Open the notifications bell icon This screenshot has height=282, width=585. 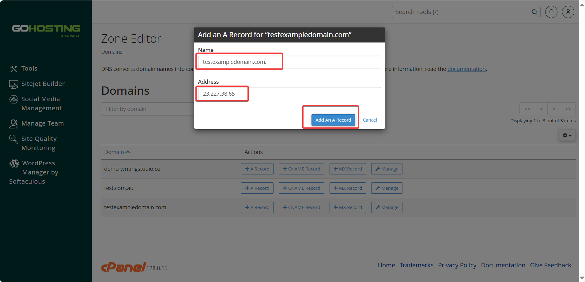551,12
